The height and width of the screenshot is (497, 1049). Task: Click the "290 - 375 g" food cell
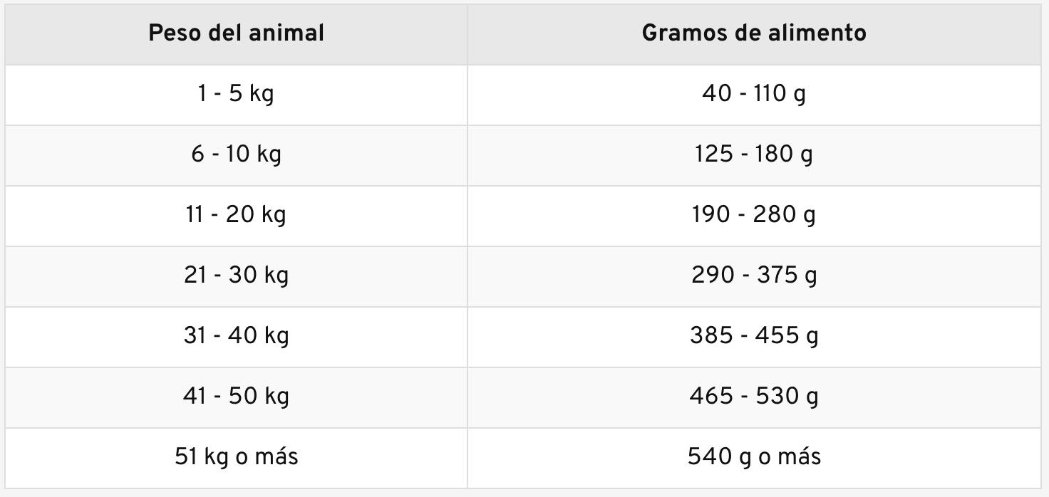pyautogui.click(x=754, y=275)
